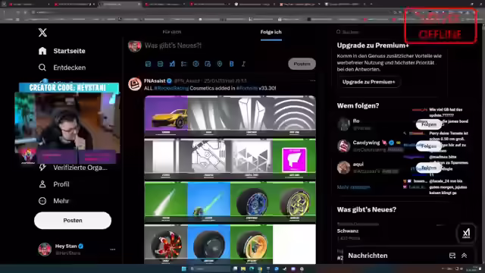Open the FNAssist profile avatar
The image size is (485, 273).
point(135,84)
